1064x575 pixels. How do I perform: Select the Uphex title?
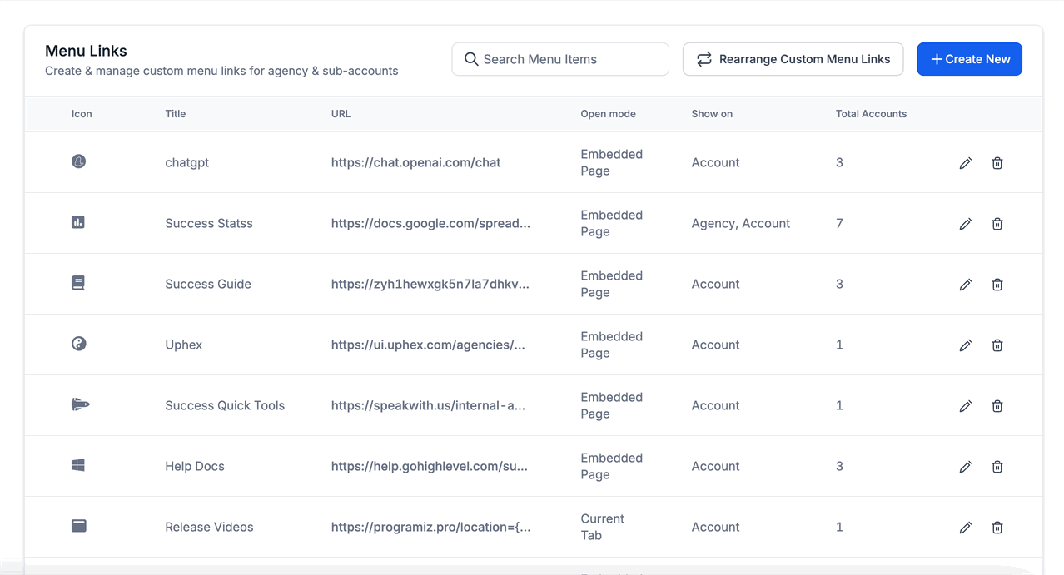click(183, 345)
